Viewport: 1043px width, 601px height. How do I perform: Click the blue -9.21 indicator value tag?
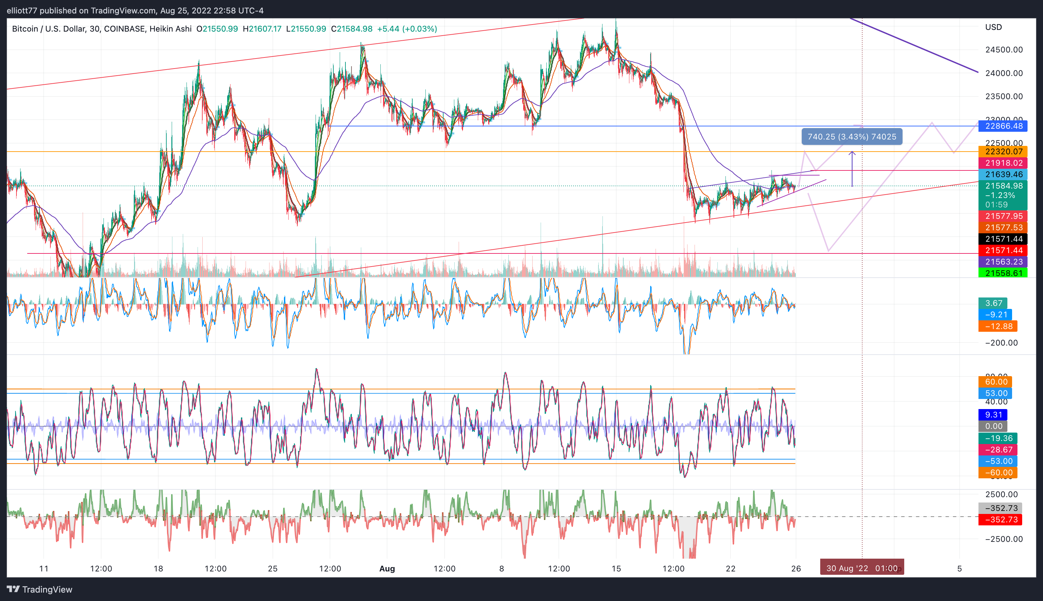point(995,315)
